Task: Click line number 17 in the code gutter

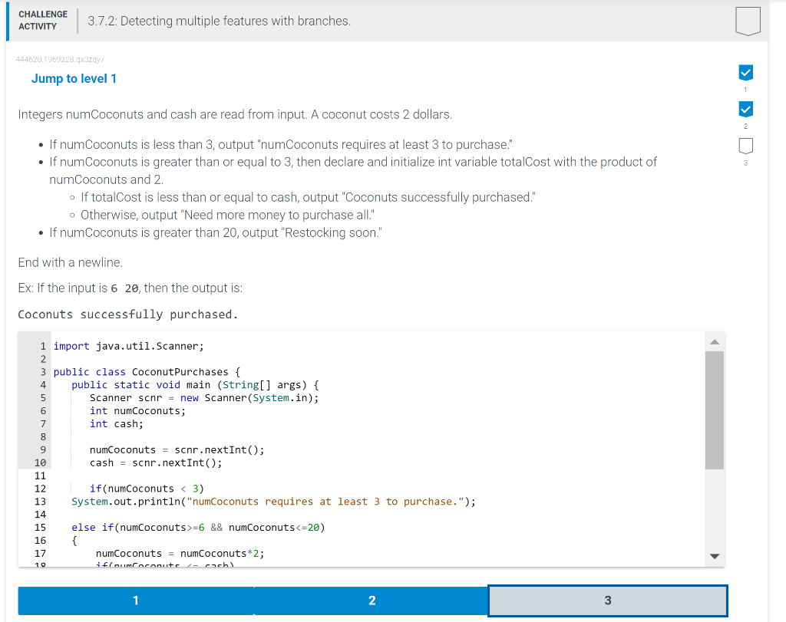Action: 40,553
